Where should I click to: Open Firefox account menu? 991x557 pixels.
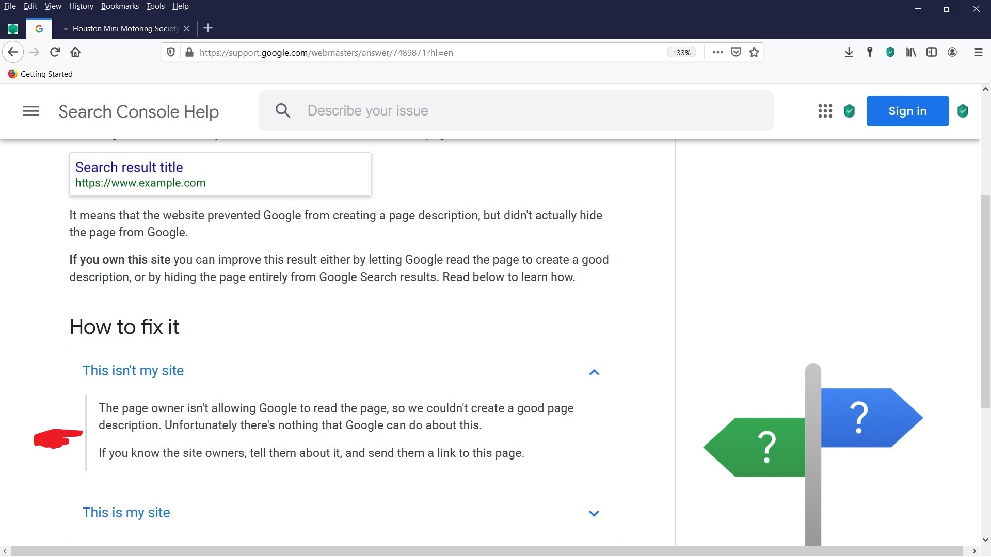(952, 52)
